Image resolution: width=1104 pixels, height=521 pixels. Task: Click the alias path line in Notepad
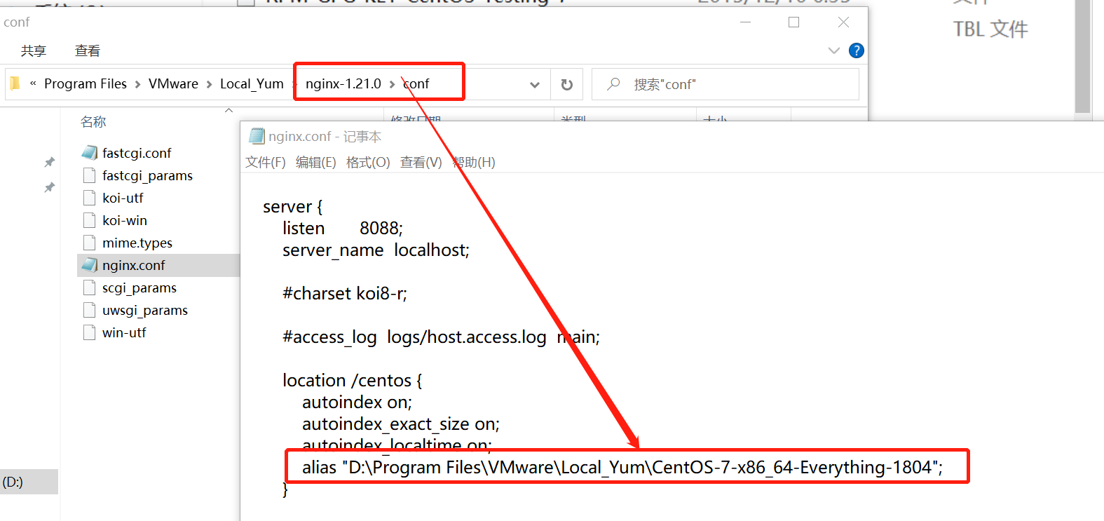tap(622, 467)
